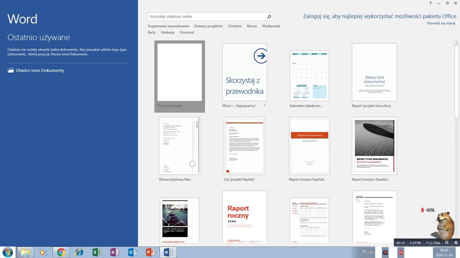Stop the recording with square button
460x258 pixels.
click(455, 243)
